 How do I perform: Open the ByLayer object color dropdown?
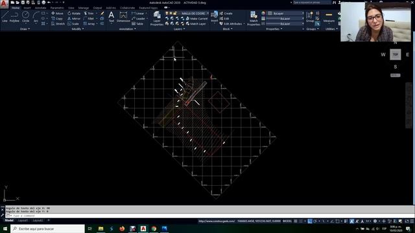pos(286,13)
